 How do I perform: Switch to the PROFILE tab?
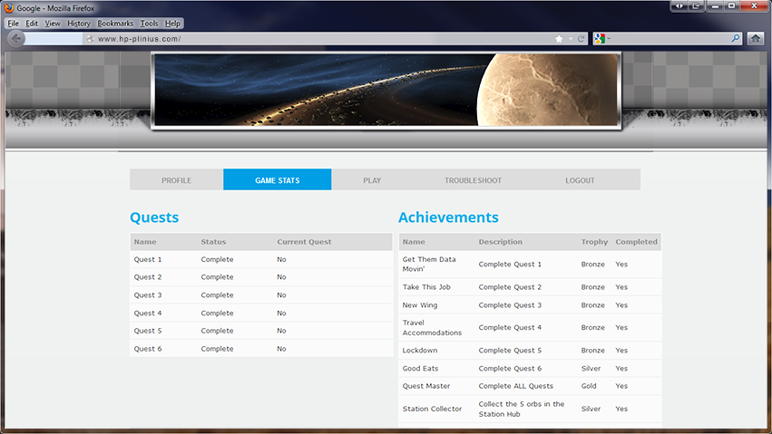click(176, 180)
